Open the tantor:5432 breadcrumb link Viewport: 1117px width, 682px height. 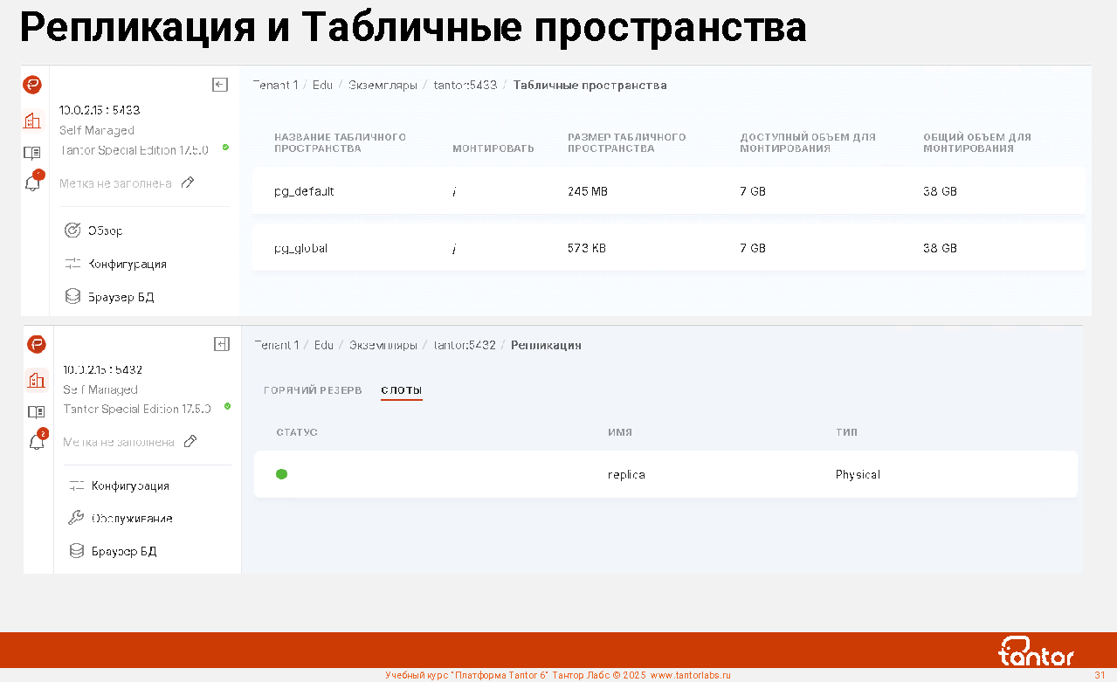tap(465, 345)
